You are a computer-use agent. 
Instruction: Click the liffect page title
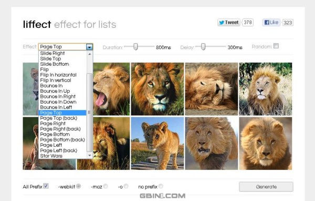pos(37,24)
